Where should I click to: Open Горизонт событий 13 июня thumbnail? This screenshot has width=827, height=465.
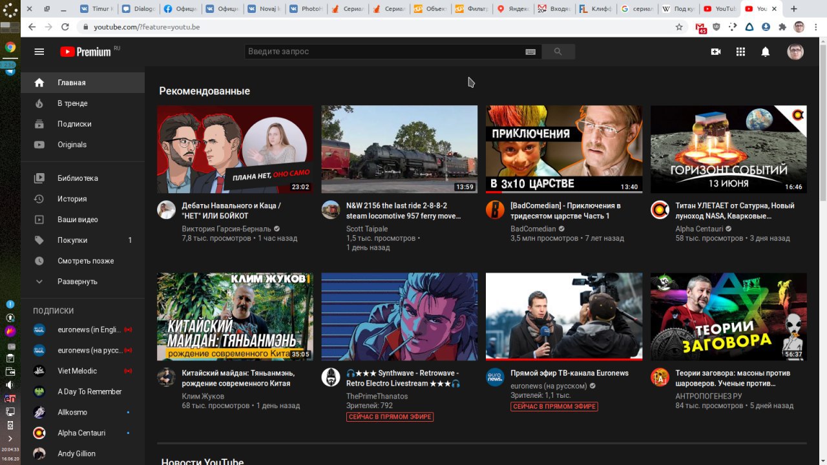[x=728, y=149]
